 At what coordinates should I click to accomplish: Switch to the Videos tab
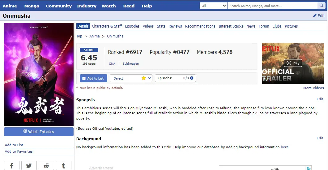pos(148,26)
